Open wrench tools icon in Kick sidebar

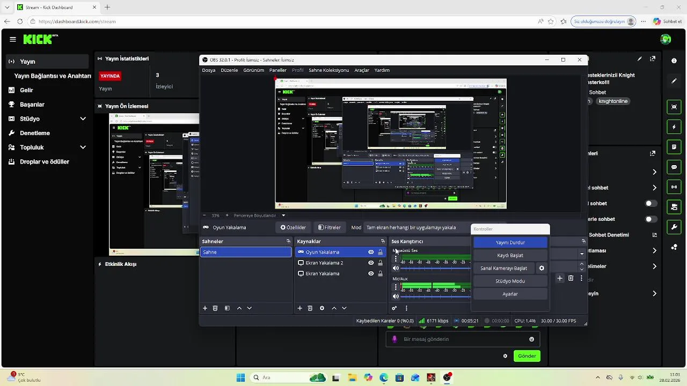coord(674,227)
